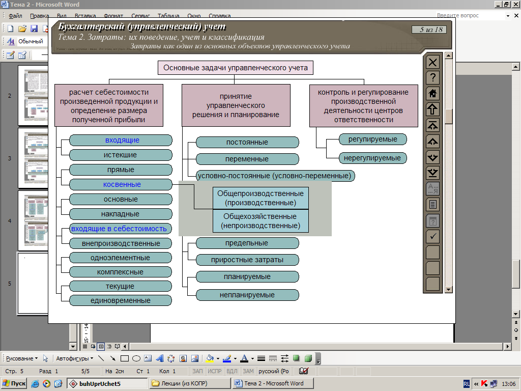Screen dimensions: 521x391
Task: Switch to Лекции (из КОПР) folder in taskbar
Action: coord(190,383)
